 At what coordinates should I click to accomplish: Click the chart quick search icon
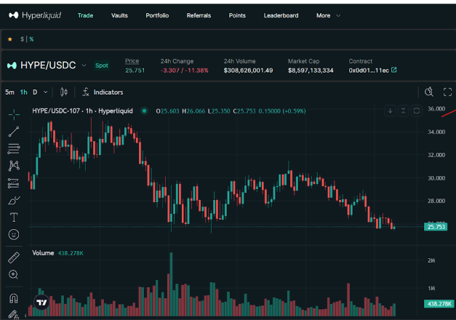429,92
